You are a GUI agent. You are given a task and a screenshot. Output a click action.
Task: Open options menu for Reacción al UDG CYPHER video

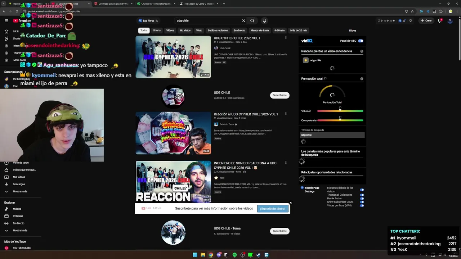(x=286, y=114)
